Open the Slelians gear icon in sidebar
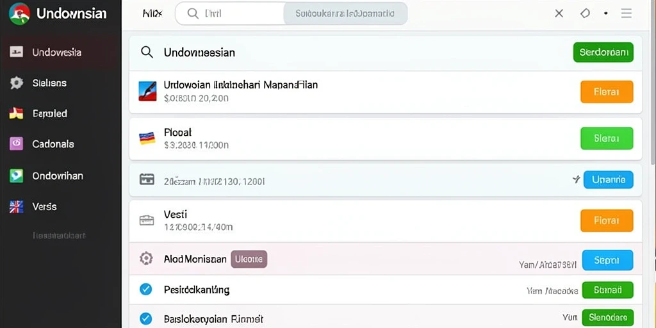Image resolution: width=656 pixels, height=328 pixels. (x=16, y=83)
